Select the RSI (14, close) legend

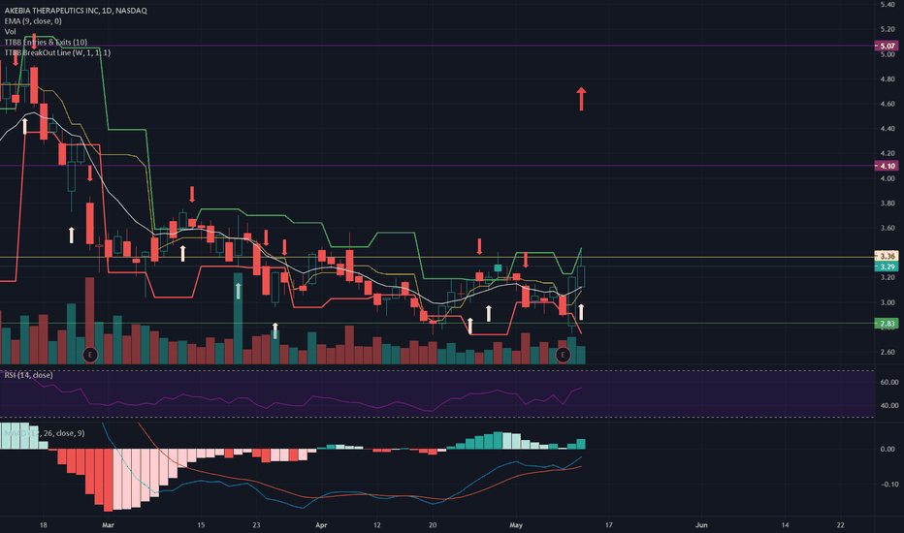(29, 375)
